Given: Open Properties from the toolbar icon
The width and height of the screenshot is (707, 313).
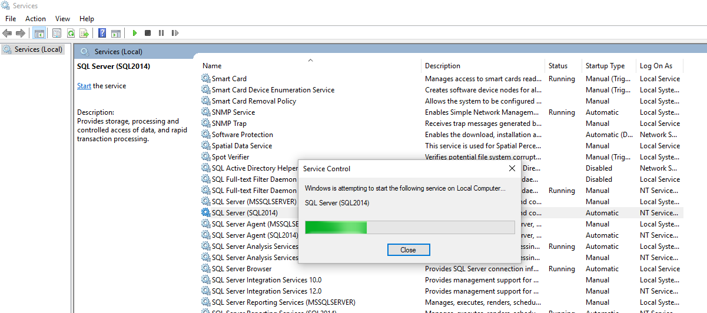Looking at the screenshot, I should pyautogui.click(x=57, y=34).
